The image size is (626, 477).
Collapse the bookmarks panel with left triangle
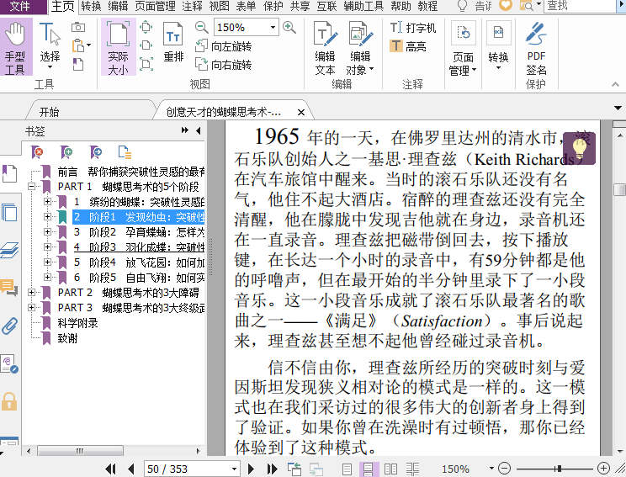(x=198, y=130)
